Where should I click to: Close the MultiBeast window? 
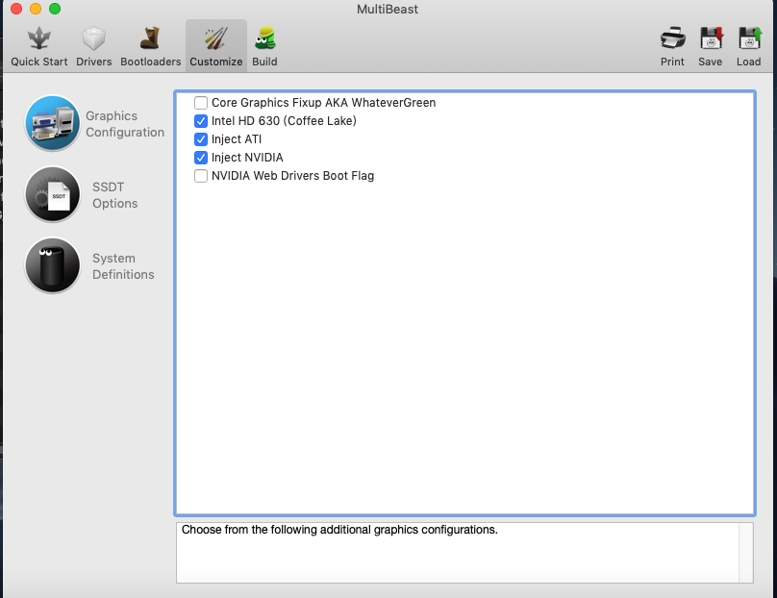point(16,9)
